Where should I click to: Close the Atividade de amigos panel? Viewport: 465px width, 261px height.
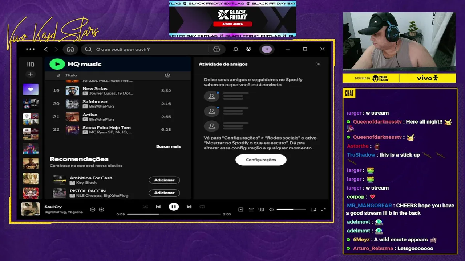click(318, 64)
